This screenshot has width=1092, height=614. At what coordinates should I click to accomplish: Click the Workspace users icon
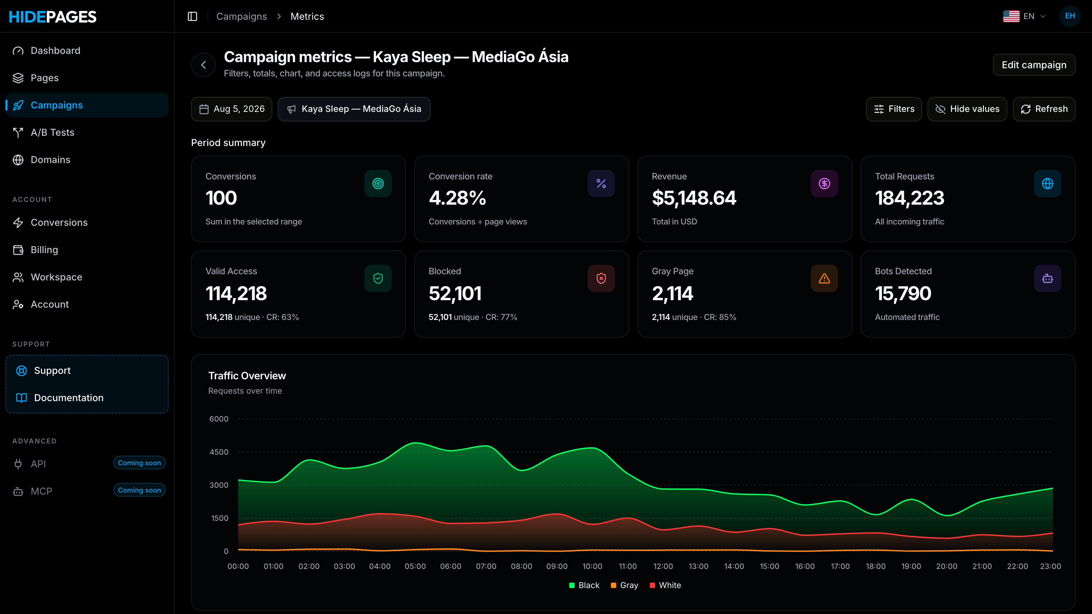point(18,277)
